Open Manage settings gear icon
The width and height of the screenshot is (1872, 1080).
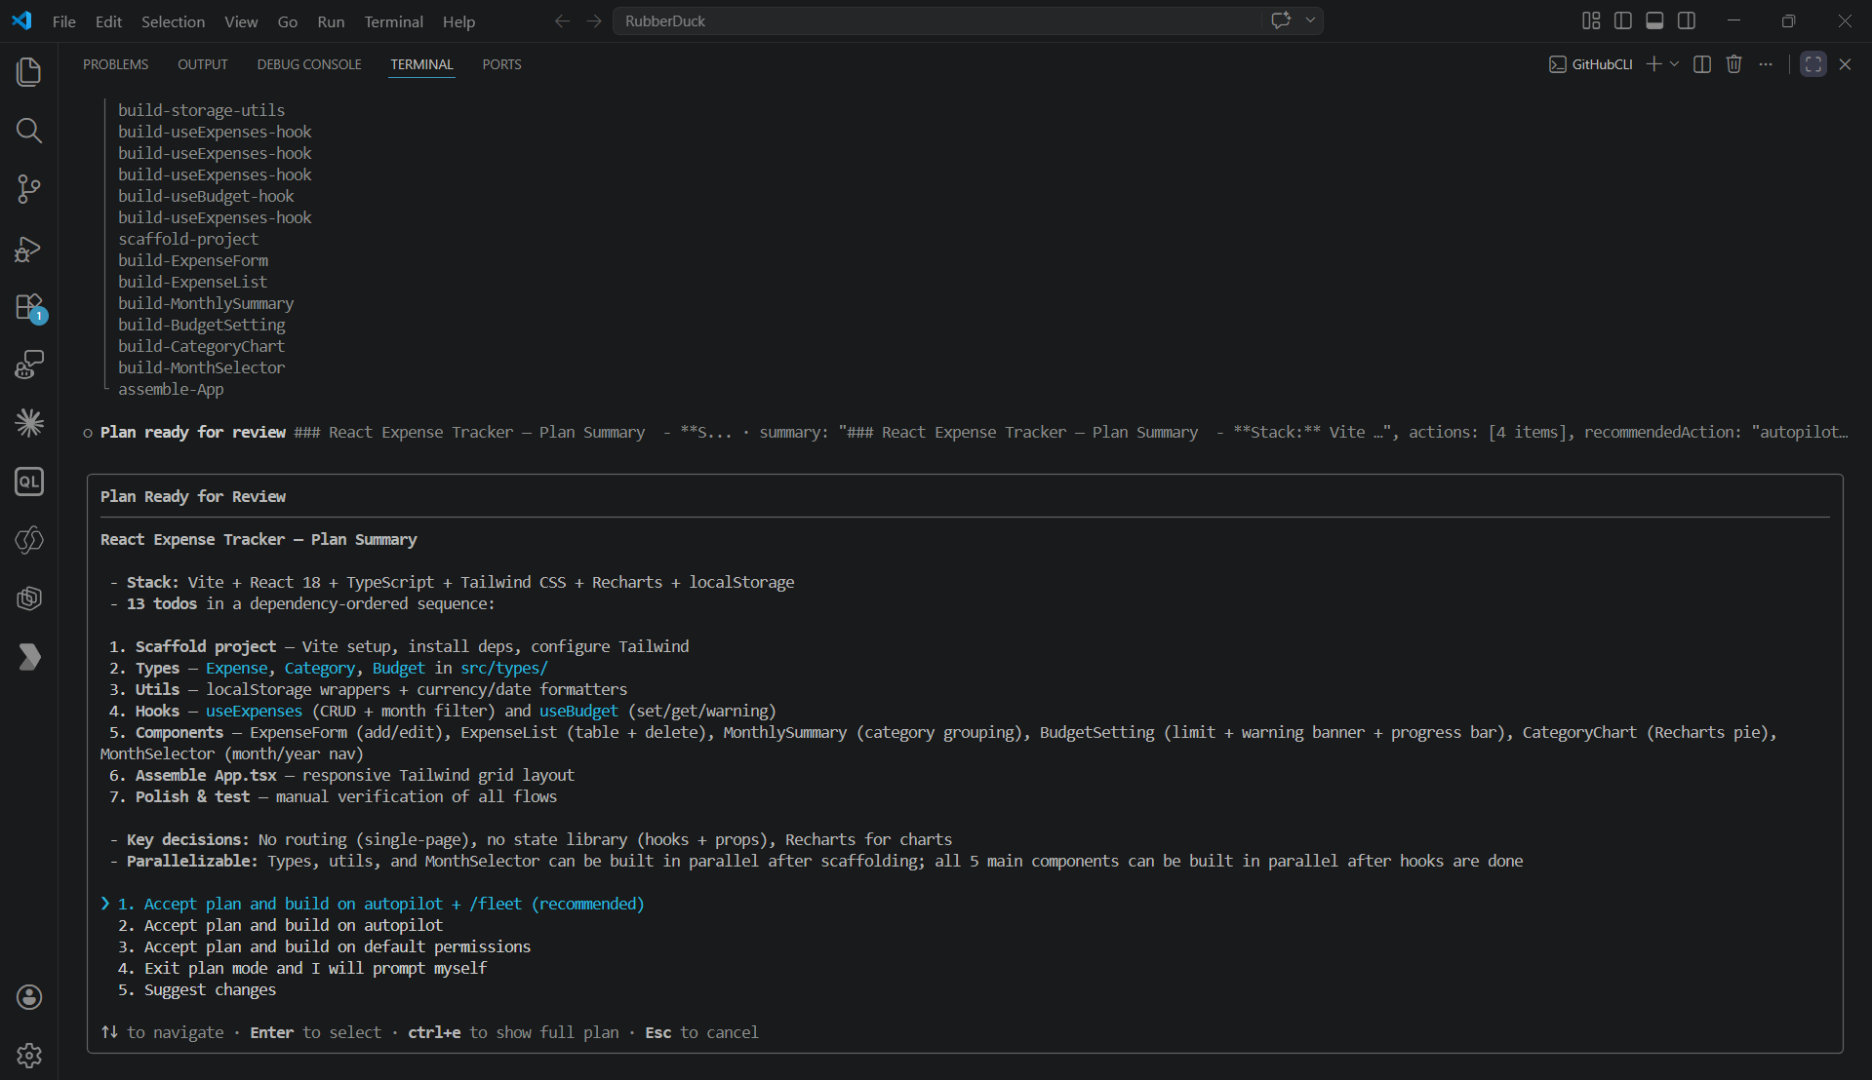[x=29, y=1055]
